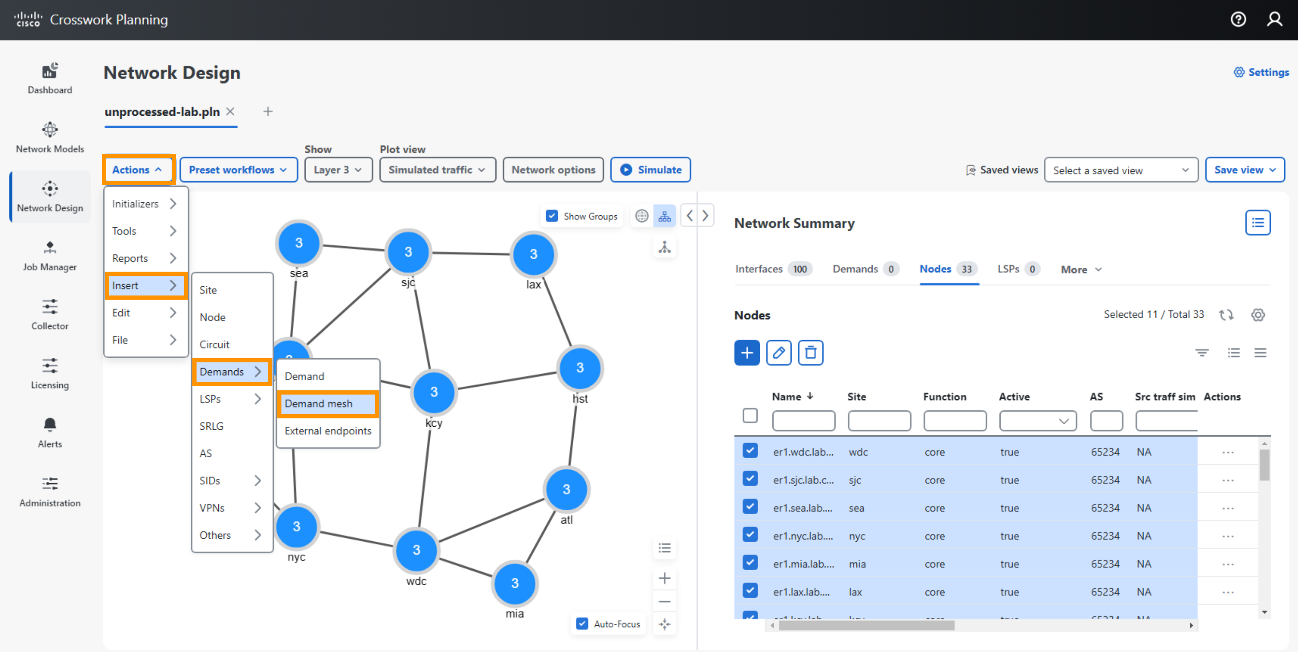Switch to geographic globe plot view
The image size is (1298, 652).
click(x=641, y=216)
